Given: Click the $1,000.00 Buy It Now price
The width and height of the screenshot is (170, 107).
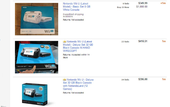Looking at the screenshot, I should (x=142, y=7).
